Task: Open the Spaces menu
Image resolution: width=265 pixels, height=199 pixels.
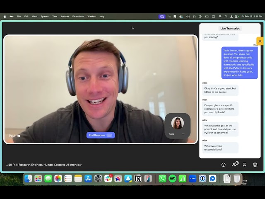Action: point(45,17)
